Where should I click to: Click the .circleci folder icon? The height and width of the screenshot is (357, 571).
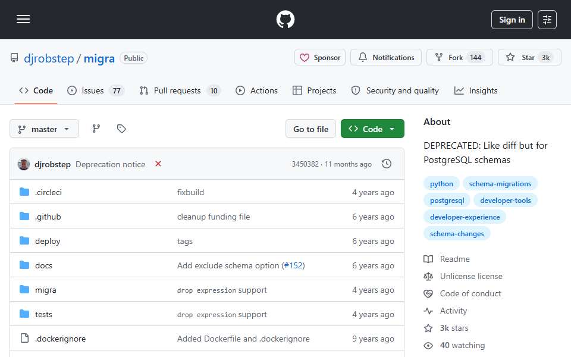[x=24, y=192]
